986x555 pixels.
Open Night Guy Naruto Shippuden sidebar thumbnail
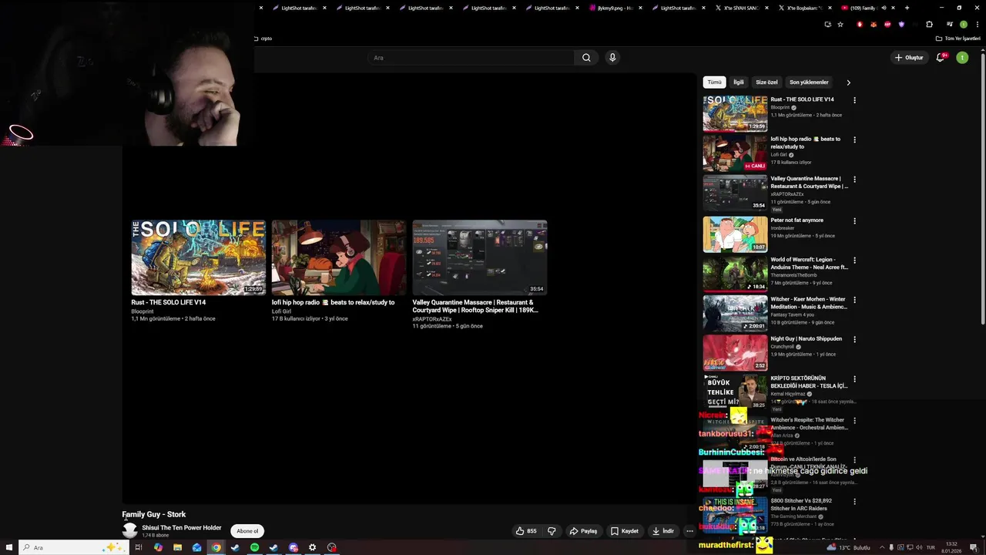[735, 352]
